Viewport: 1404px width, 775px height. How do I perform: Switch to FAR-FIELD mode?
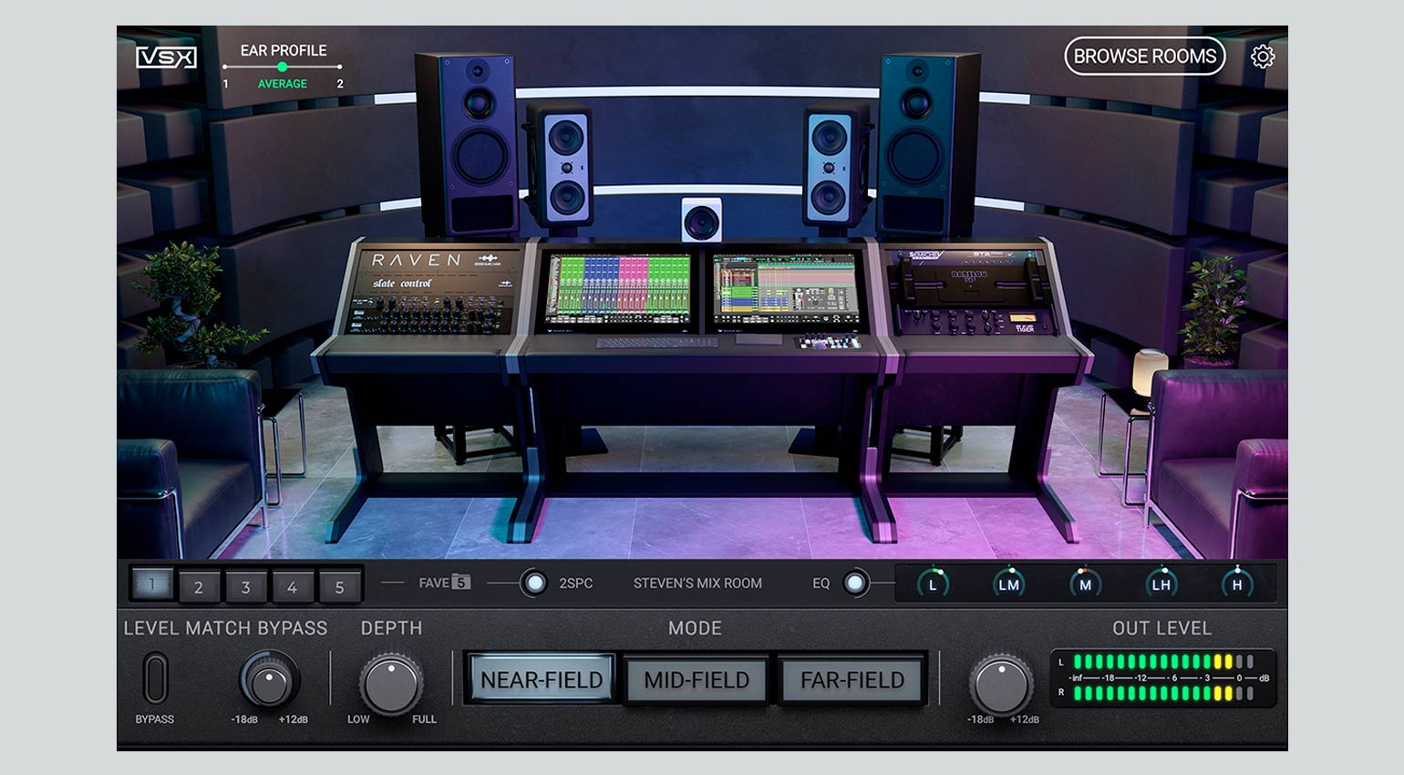(x=852, y=680)
